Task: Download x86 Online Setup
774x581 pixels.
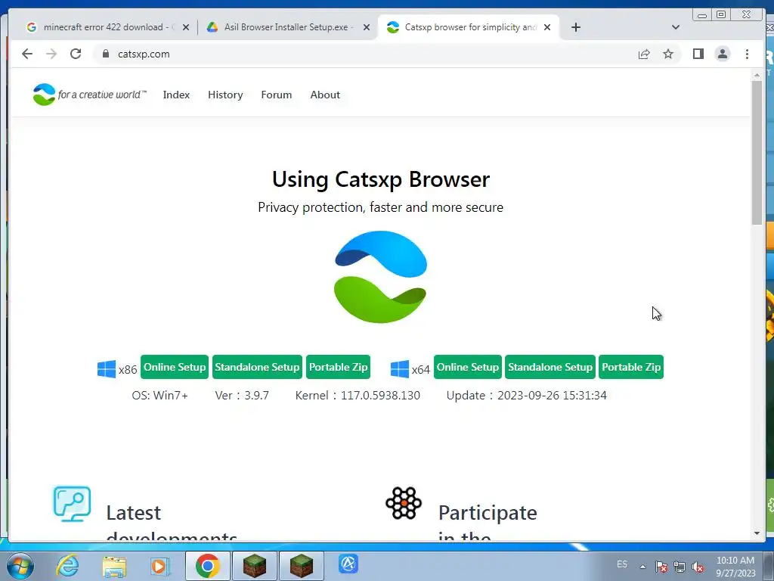Action: coord(175,367)
